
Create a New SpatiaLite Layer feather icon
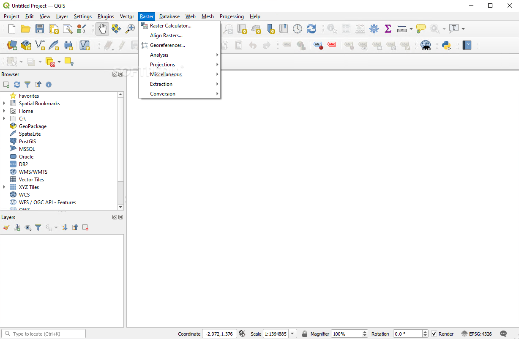tap(54, 45)
